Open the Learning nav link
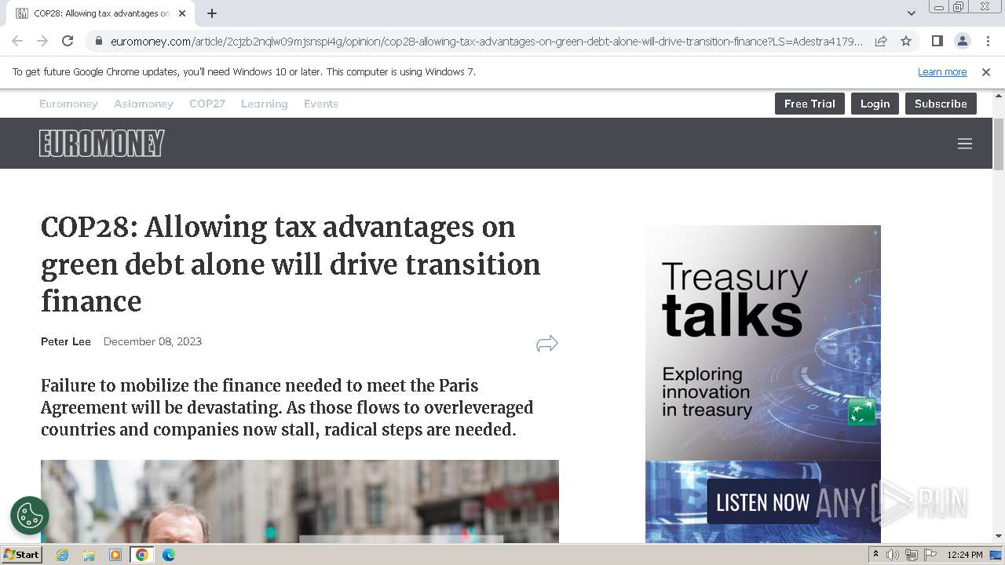The height and width of the screenshot is (565, 1005). pos(265,104)
